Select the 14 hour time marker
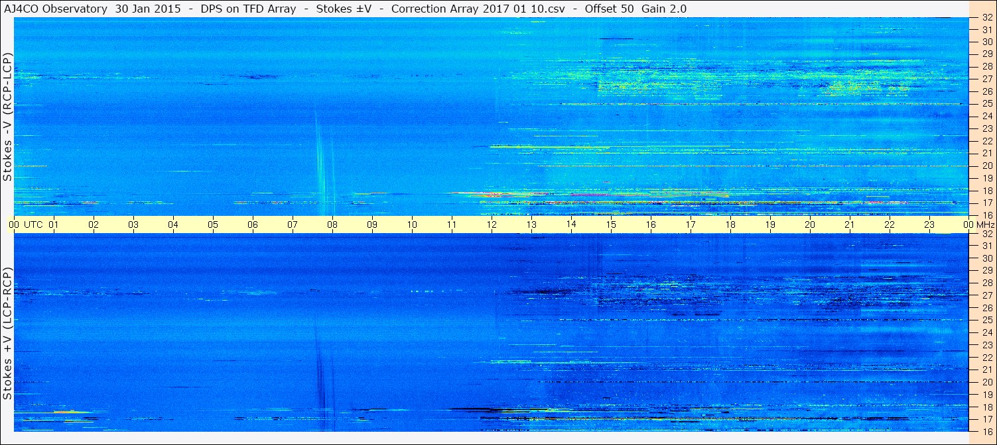Viewport: 997px width, 445px height. coord(571,224)
